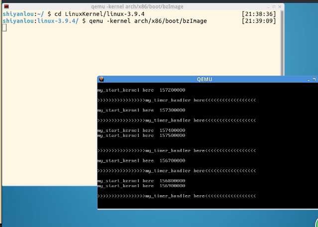The width and height of the screenshot is (318, 227).
Task: Click the timestamp [21:38:36]
Action: (x=259, y=14)
